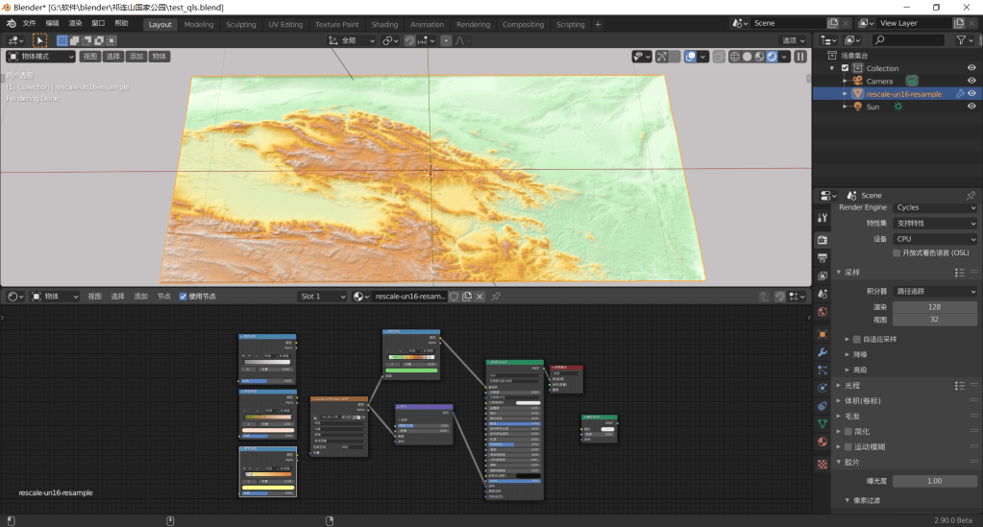Image resolution: width=983 pixels, height=527 pixels.
Task: Switch viewport to rendered shading mode
Action: (772, 57)
